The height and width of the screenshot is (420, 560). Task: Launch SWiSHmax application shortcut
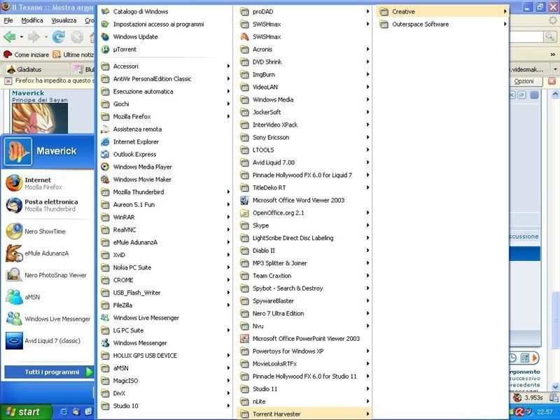[x=304, y=37]
